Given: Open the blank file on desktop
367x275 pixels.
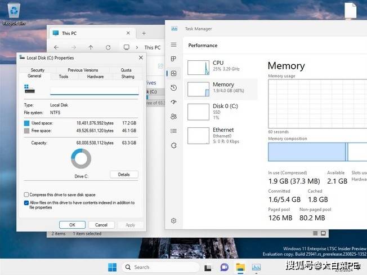Looking at the screenshot, I should [x=350, y=10].
